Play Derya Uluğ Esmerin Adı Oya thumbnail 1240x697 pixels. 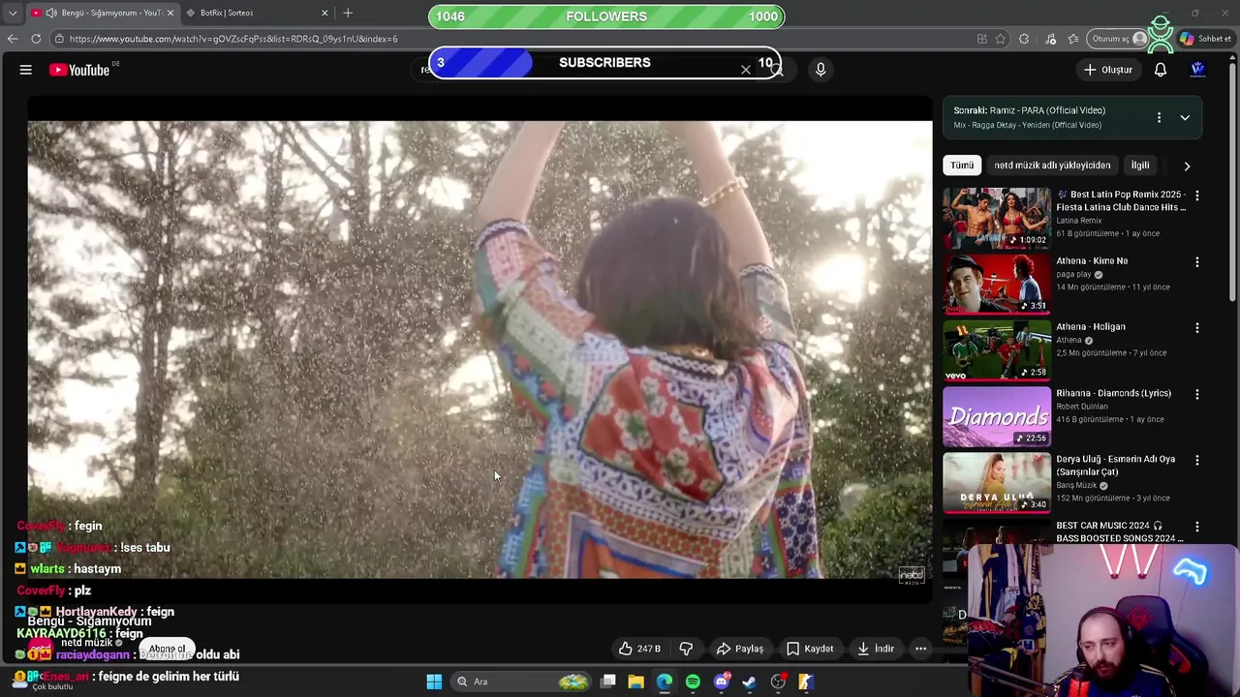(997, 482)
